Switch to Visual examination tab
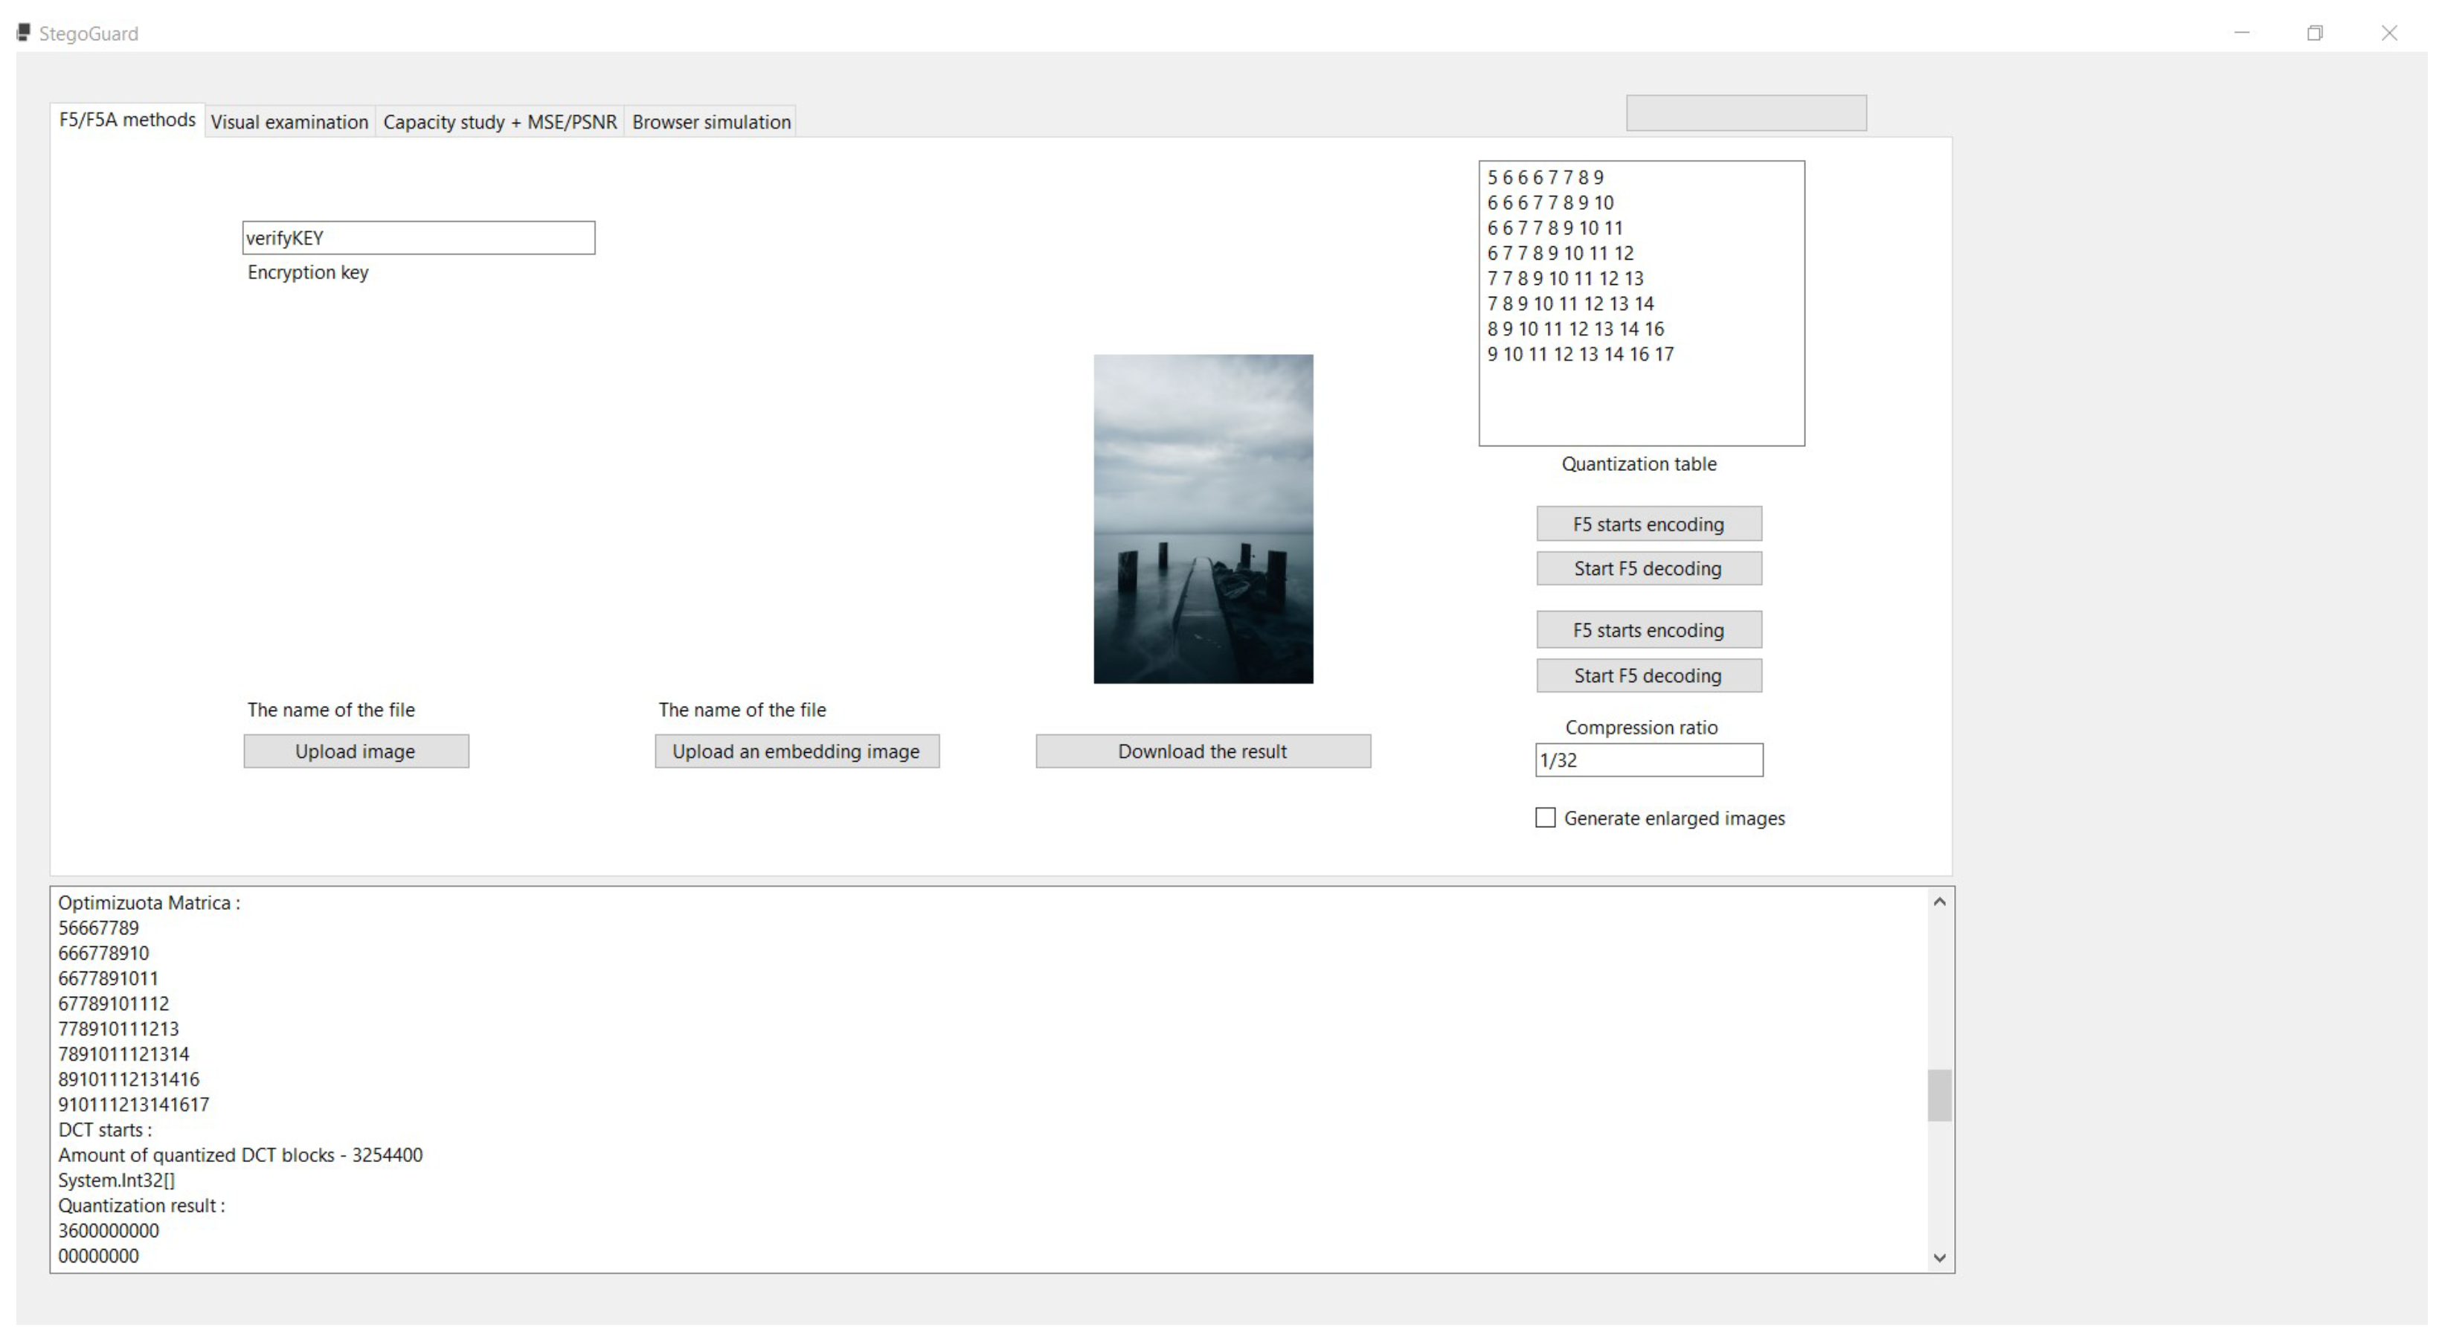This screenshot has height=1339, width=2439. (x=289, y=122)
